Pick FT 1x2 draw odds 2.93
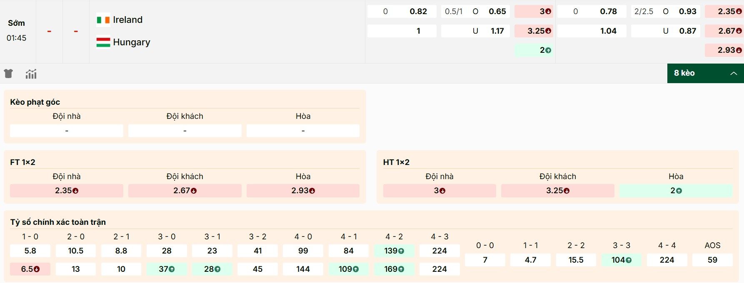 click(x=303, y=191)
